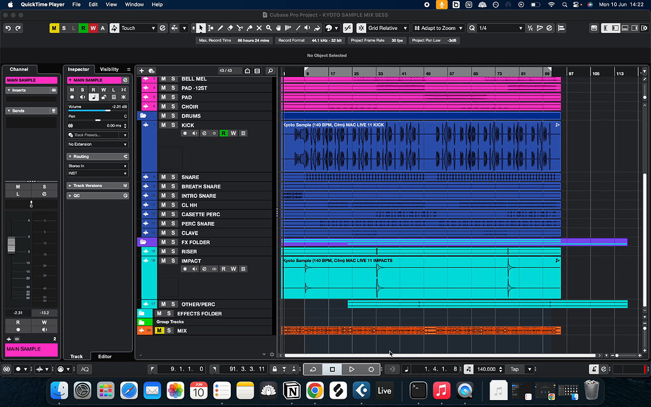Select the Mute tool in the toolbar
The height and width of the screenshot is (407, 651).
(x=259, y=28)
